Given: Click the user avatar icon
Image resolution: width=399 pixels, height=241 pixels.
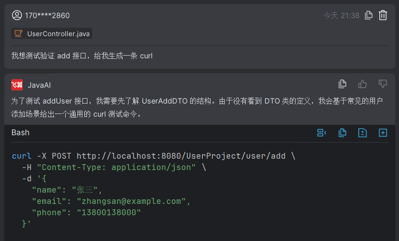Looking at the screenshot, I should tap(17, 15).
